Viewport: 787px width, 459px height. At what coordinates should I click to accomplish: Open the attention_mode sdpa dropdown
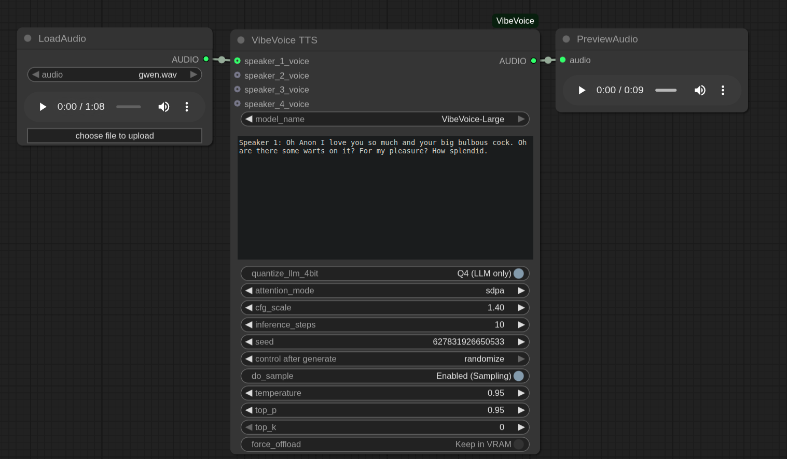[385, 291]
